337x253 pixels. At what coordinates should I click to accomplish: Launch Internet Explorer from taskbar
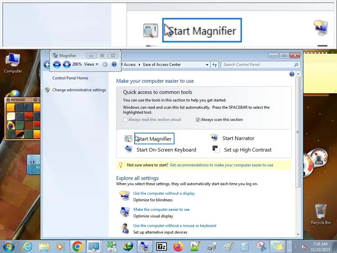(x=28, y=246)
